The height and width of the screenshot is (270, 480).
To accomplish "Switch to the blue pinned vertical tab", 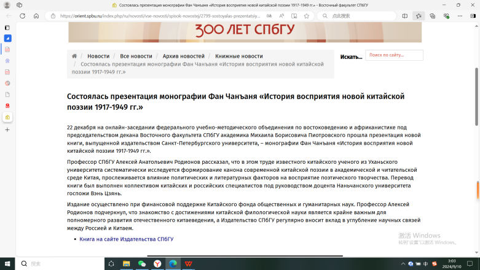I will point(7,38).
